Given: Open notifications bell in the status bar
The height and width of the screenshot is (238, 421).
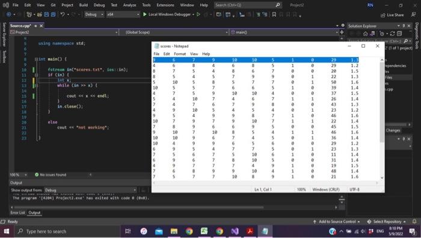Looking at the screenshot, I should point(414,221).
